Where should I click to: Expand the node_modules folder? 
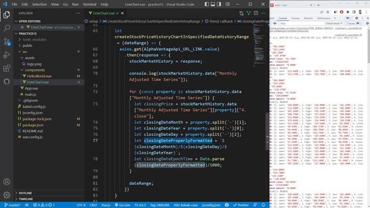[x=49, y=40]
